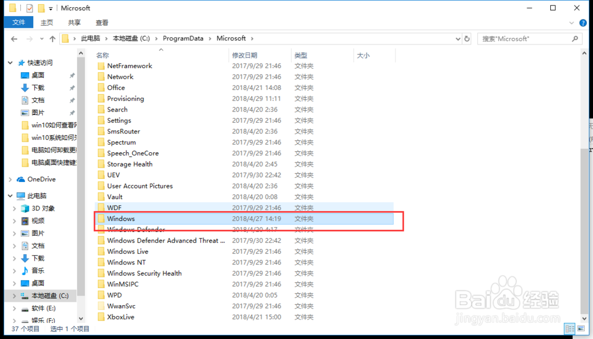This screenshot has height=339, width=593.
Task: Expand 软件 (E:) tree node
Action: point(14,309)
